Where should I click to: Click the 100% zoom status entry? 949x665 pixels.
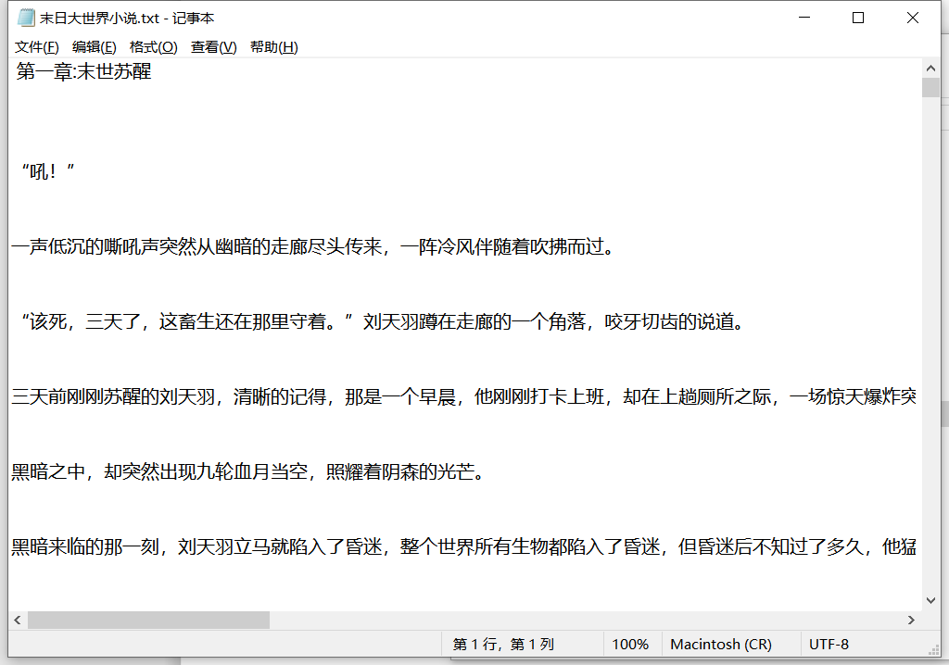coord(630,644)
